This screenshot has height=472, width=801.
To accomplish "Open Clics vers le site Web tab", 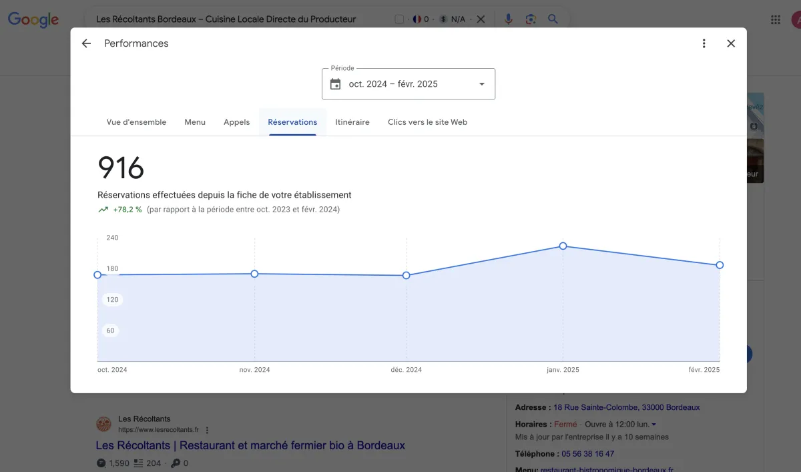I will (x=427, y=122).
